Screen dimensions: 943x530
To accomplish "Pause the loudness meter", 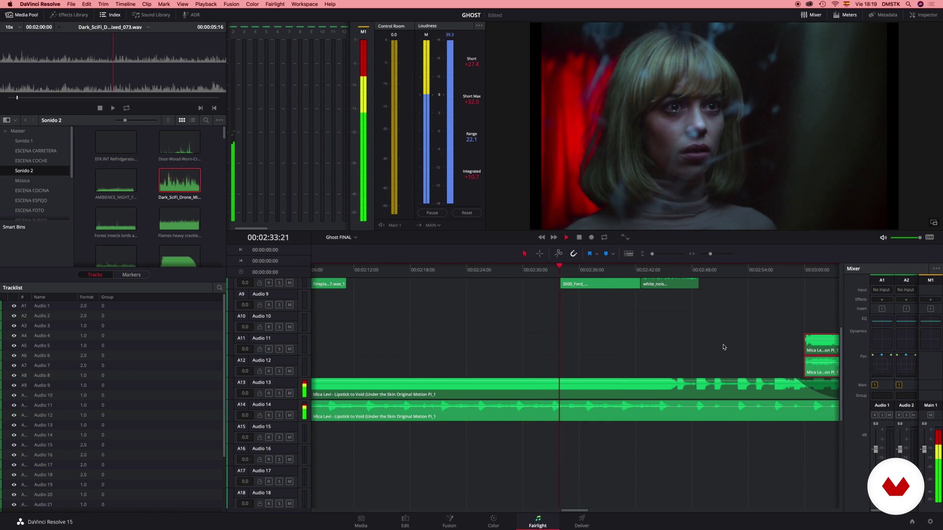I will pyautogui.click(x=432, y=213).
